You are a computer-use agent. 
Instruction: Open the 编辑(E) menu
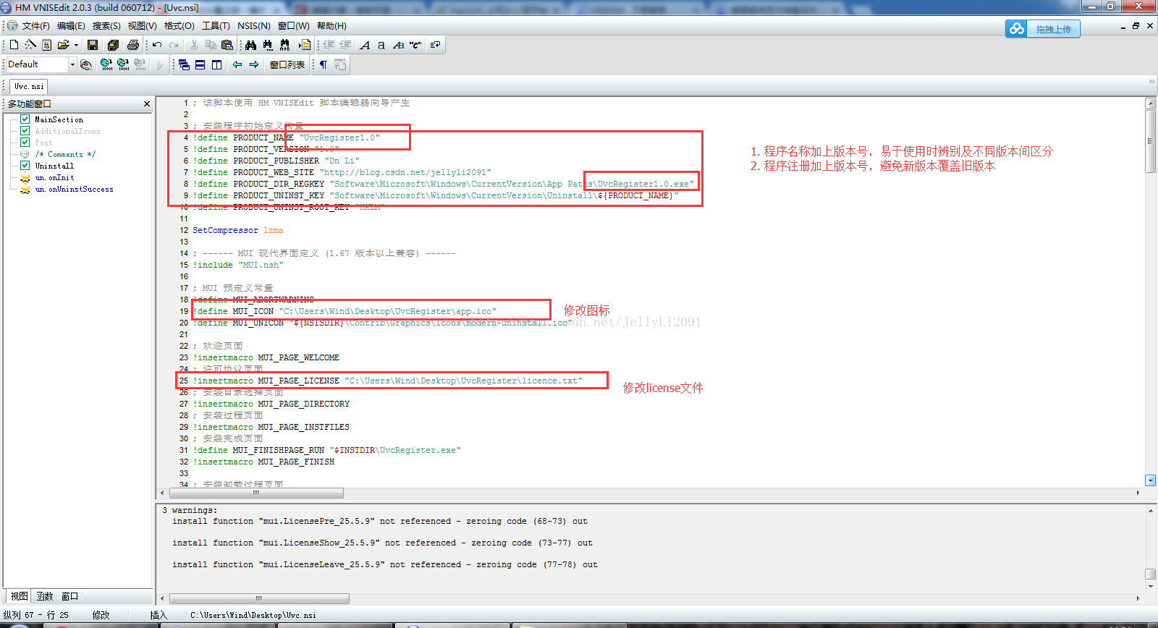71,26
